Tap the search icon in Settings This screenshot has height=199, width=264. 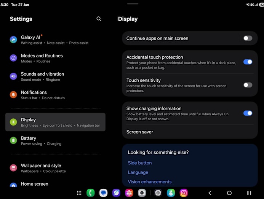click(99, 19)
